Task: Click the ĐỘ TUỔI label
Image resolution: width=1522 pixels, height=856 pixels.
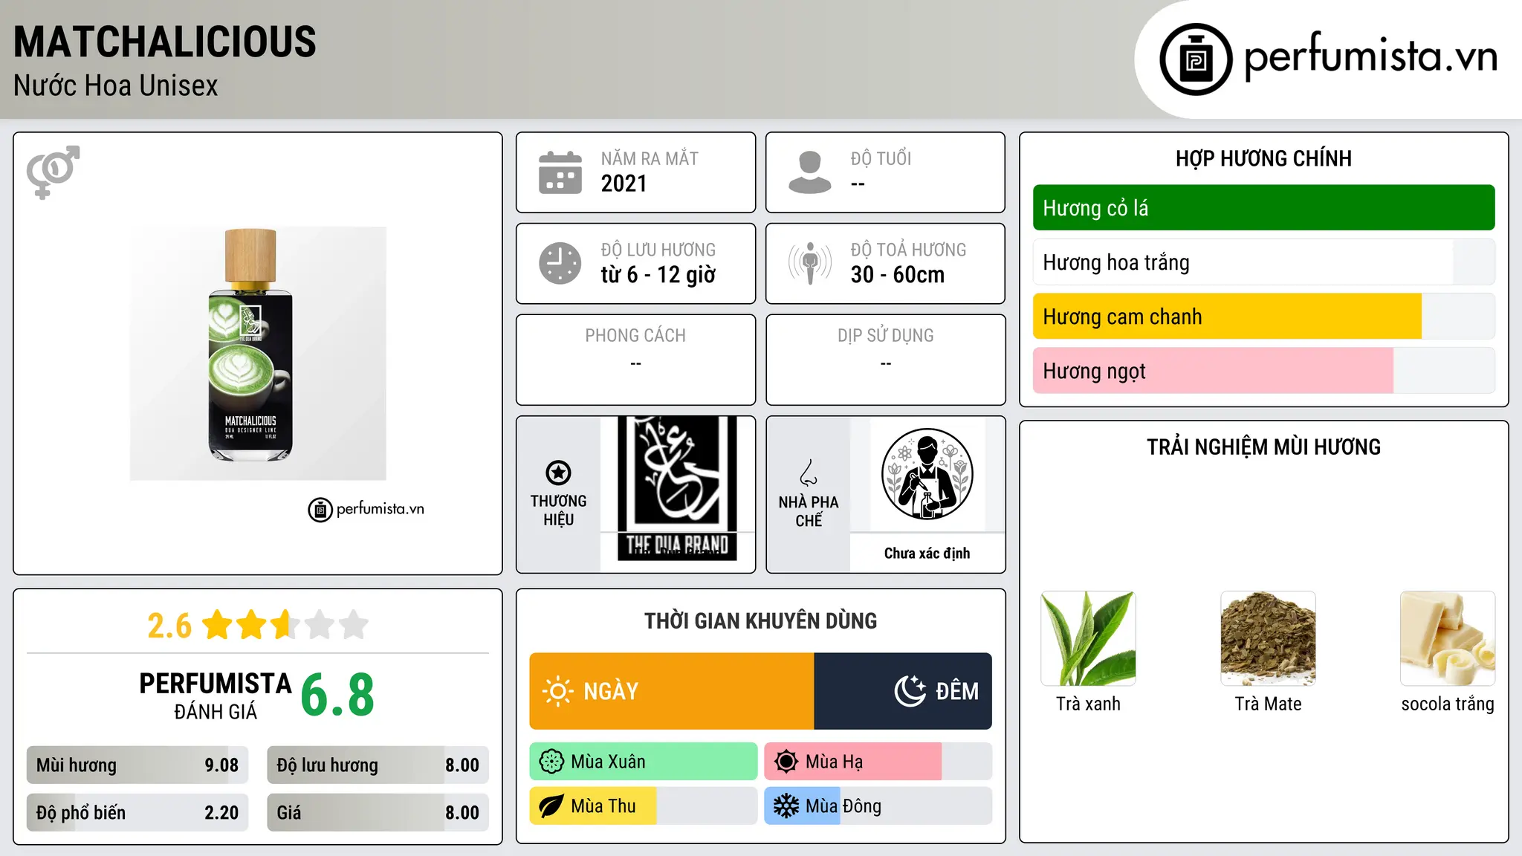Action: pyautogui.click(x=881, y=158)
